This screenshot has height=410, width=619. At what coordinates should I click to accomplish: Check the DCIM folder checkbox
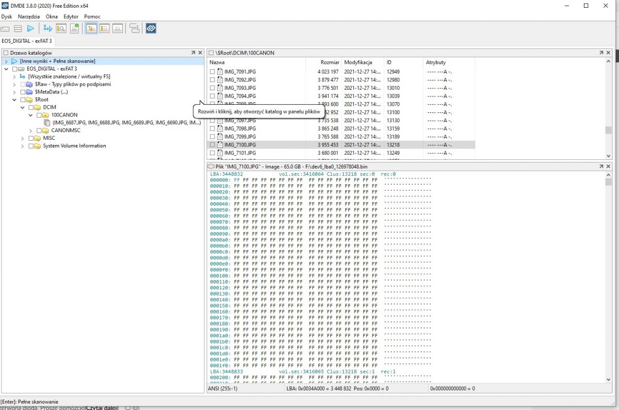[31, 107]
